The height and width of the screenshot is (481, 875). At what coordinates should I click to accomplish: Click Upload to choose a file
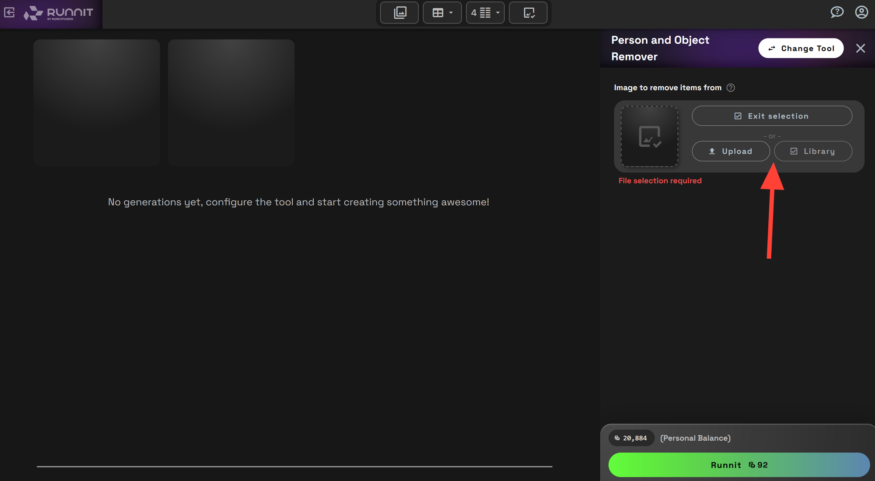click(x=731, y=151)
